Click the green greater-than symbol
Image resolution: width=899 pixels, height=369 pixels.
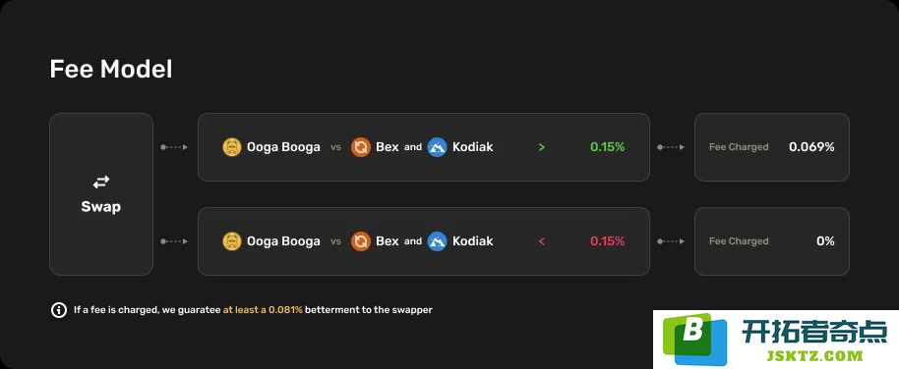click(542, 147)
